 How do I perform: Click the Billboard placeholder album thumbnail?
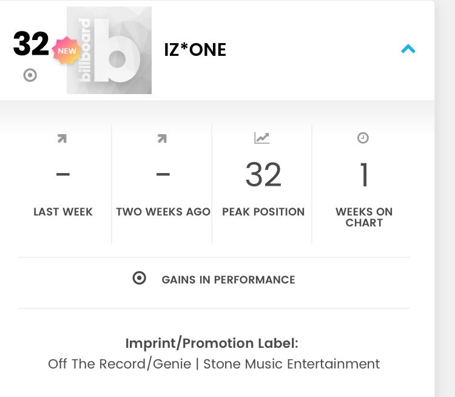click(x=109, y=50)
